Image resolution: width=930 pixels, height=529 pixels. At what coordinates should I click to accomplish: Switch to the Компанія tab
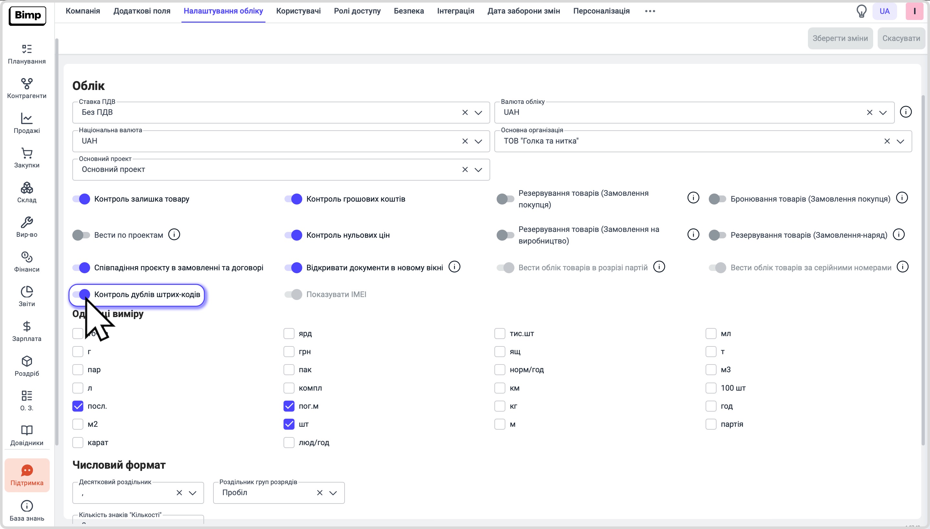pyautogui.click(x=83, y=11)
